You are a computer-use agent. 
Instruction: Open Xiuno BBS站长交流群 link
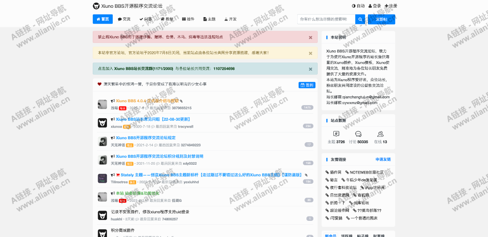coord(143,68)
